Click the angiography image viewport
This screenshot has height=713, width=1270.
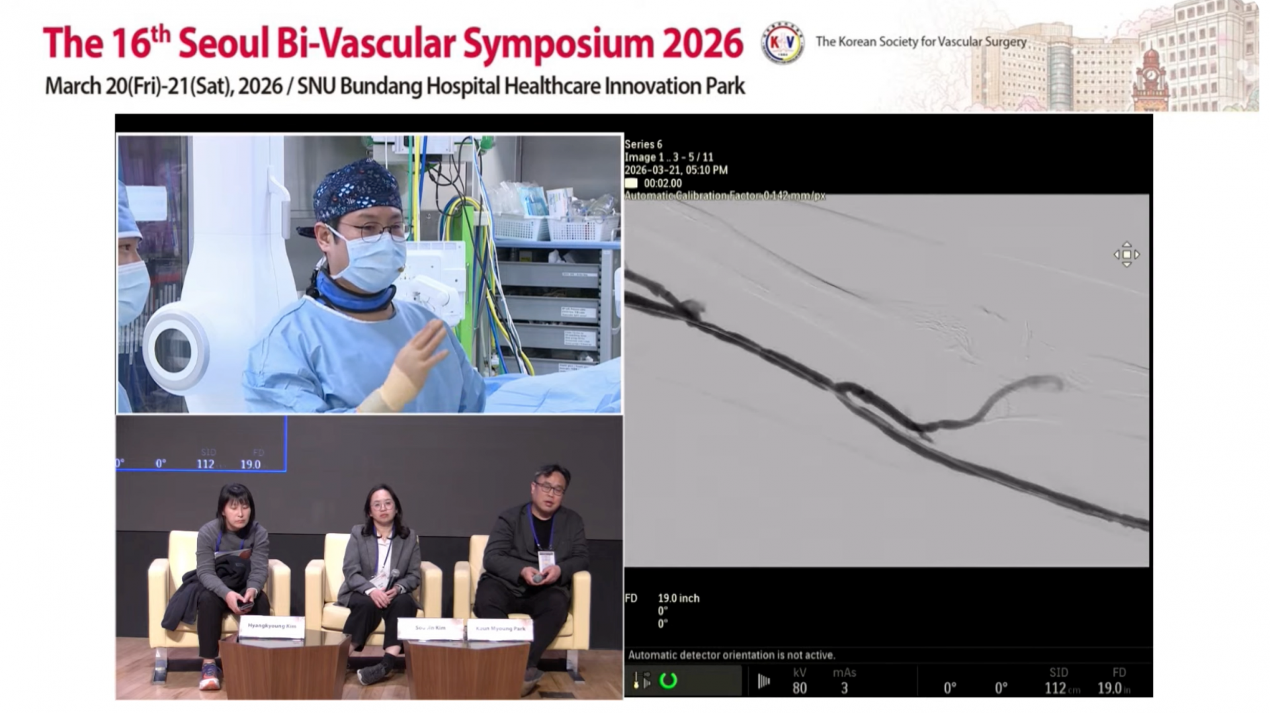(886, 380)
